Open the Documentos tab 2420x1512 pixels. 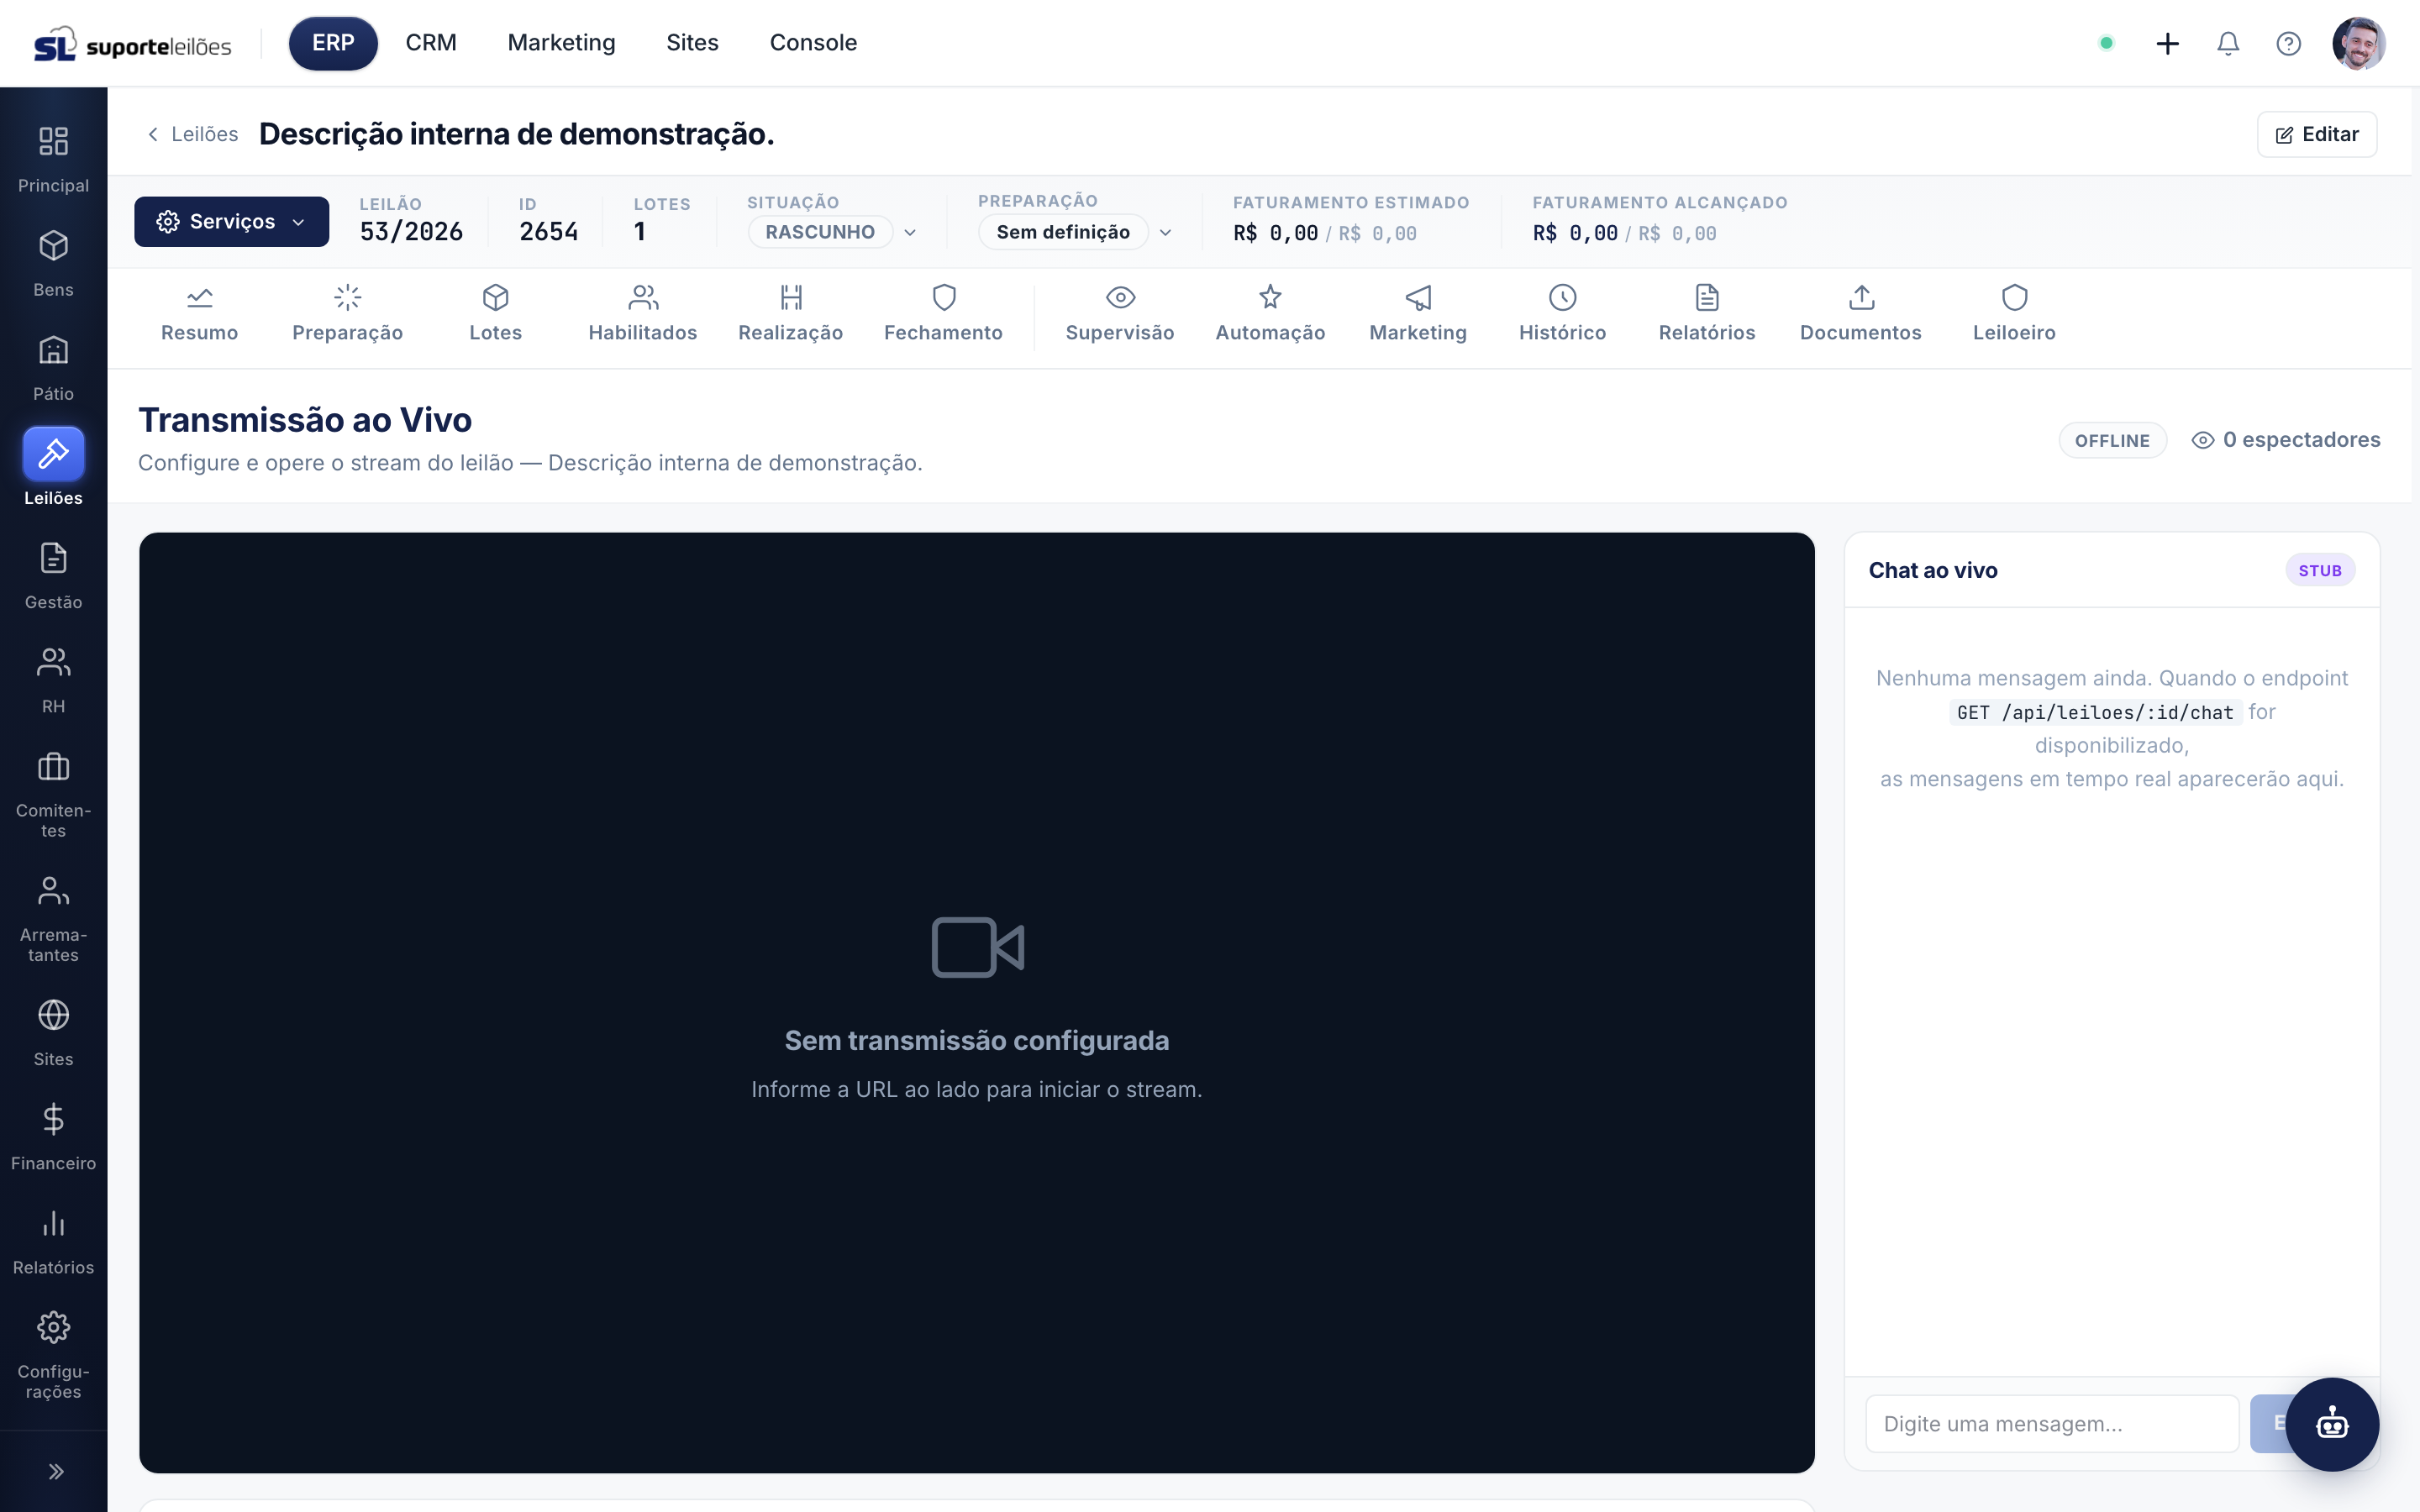coord(1860,314)
